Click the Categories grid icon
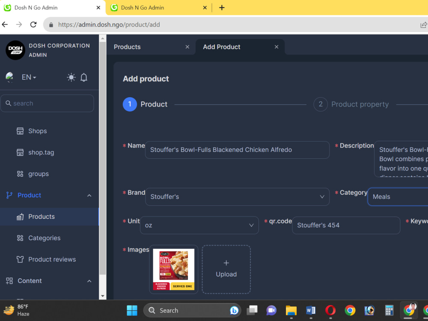 pyautogui.click(x=20, y=238)
